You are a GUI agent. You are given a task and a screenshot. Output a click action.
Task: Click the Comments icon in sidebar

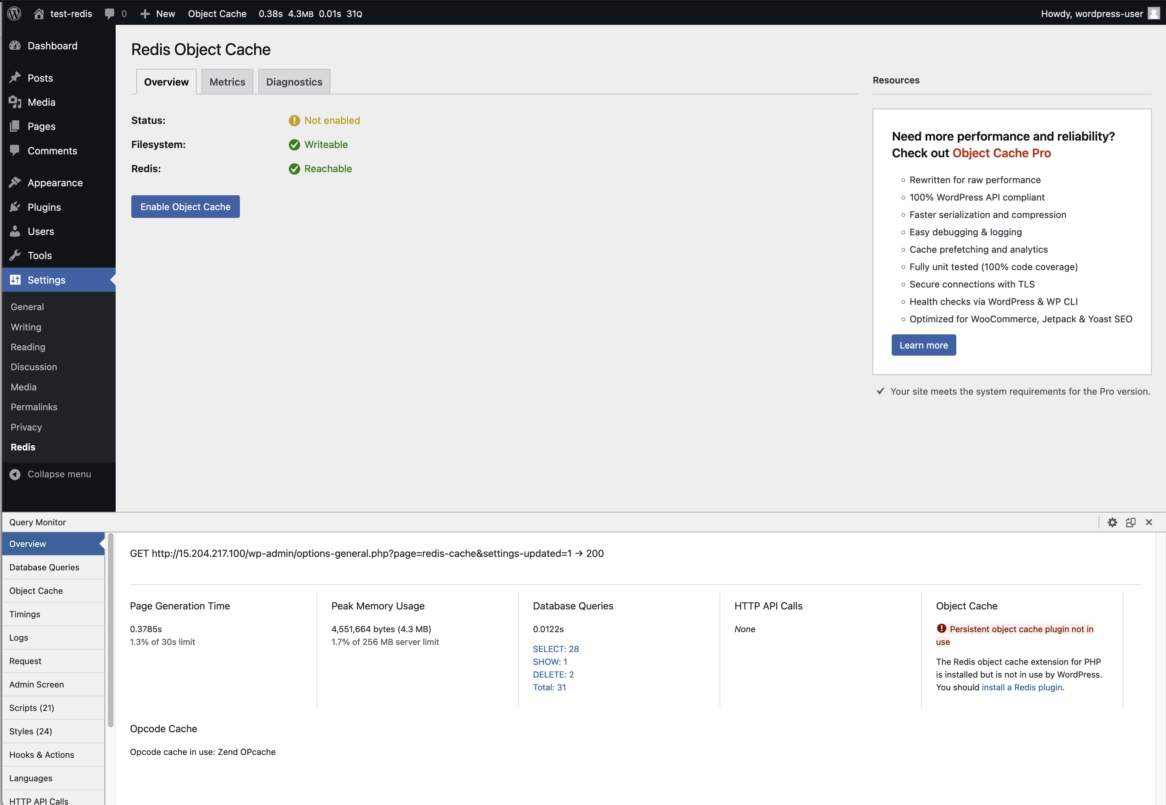pyautogui.click(x=15, y=150)
